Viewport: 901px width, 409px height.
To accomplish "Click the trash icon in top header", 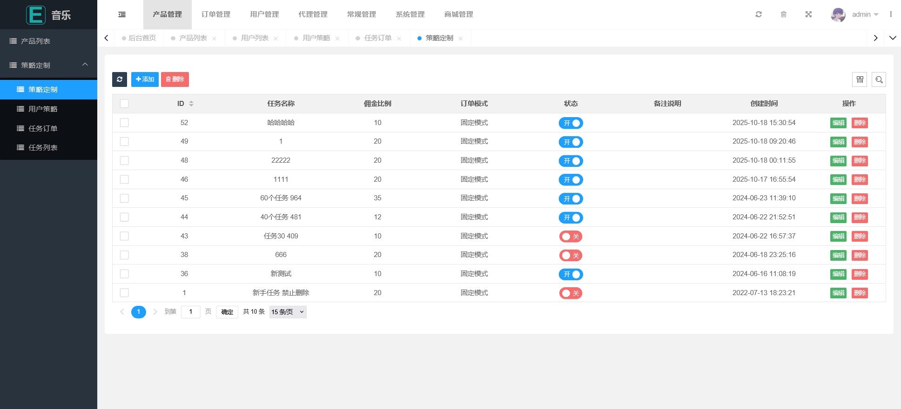I will [784, 14].
